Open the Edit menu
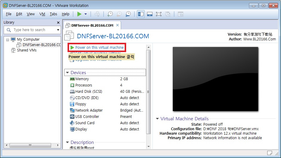281x158 pixels. pyautogui.click(x=19, y=14)
